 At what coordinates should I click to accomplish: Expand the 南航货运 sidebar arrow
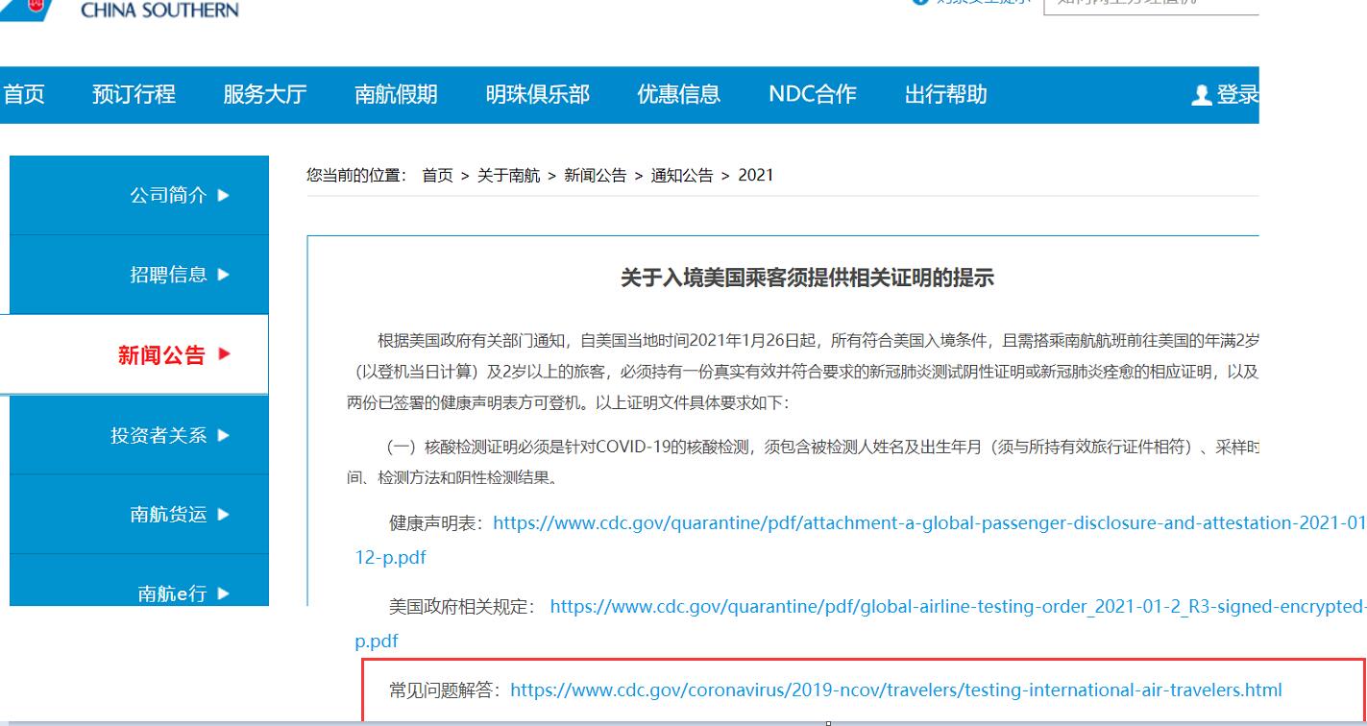[224, 514]
